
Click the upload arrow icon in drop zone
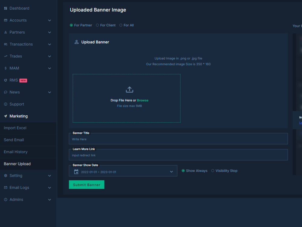pyautogui.click(x=130, y=90)
